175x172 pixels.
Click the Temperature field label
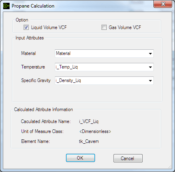[x=33, y=67]
